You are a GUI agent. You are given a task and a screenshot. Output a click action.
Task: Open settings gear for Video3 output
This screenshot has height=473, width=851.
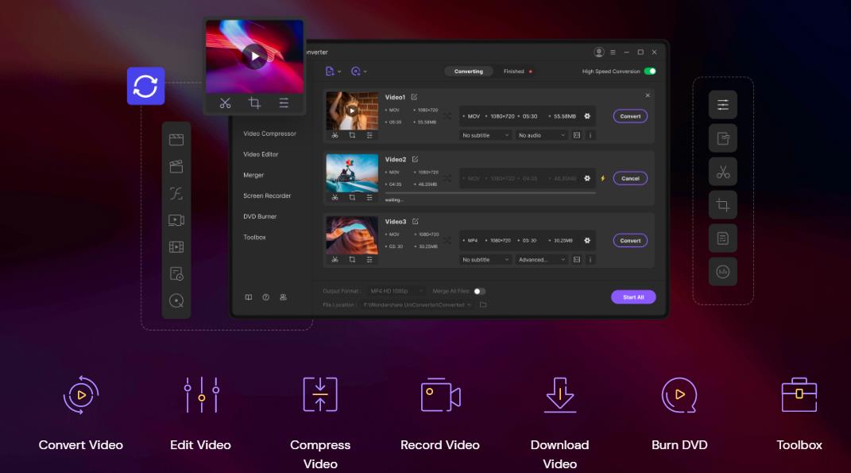[587, 240]
